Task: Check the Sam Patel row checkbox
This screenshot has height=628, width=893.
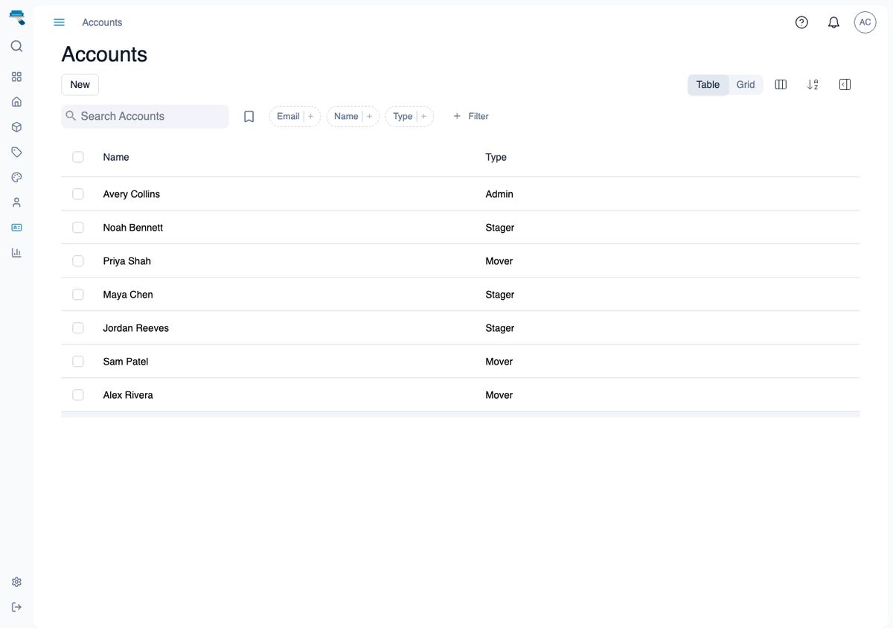Action: [78, 362]
